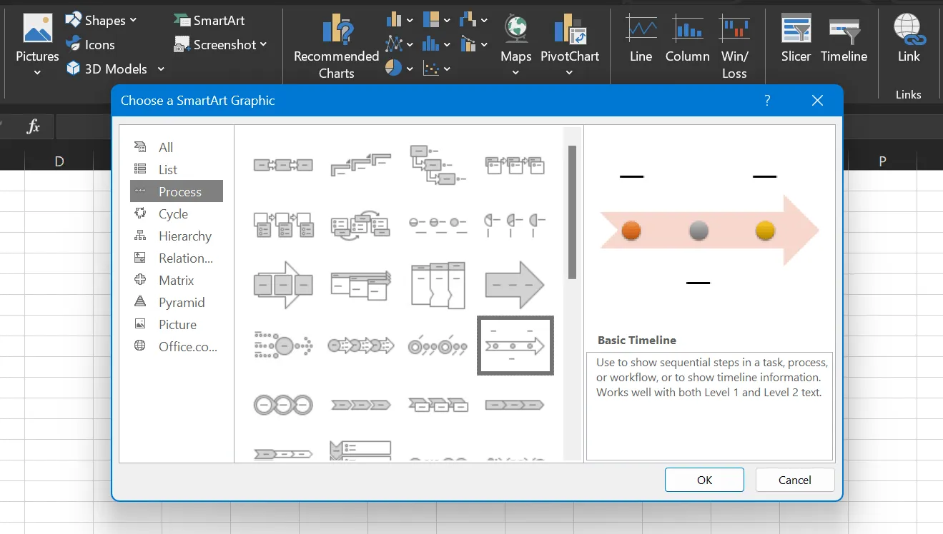This screenshot has width=943, height=534.
Task: Click the Link icon in ribbon
Action: 909,39
